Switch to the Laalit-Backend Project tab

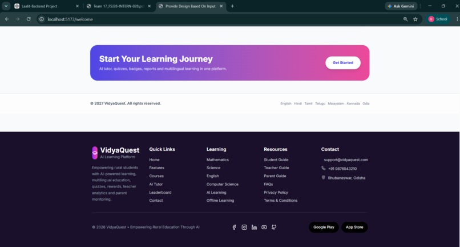[47, 6]
